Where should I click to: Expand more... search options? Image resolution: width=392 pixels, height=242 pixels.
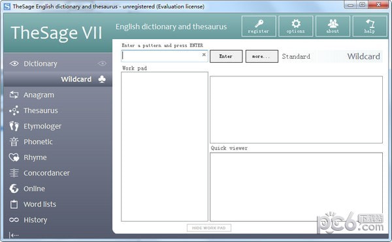click(x=262, y=56)
